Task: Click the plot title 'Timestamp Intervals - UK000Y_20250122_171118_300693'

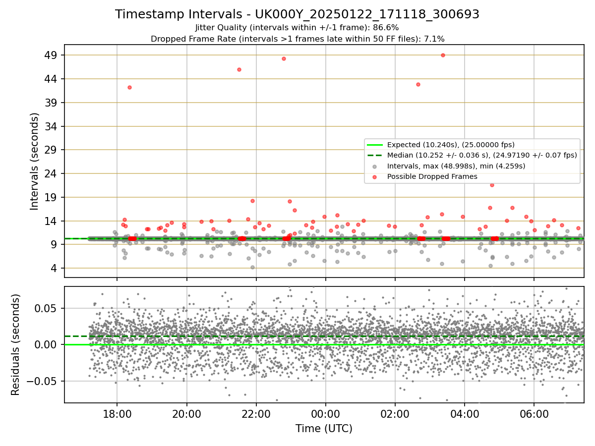Action: (297, 14)
